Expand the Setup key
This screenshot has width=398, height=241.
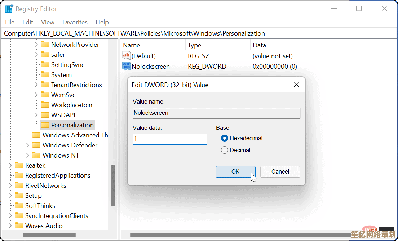(10, 195)
